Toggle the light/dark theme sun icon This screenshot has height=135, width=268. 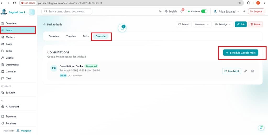click(160, 11)
